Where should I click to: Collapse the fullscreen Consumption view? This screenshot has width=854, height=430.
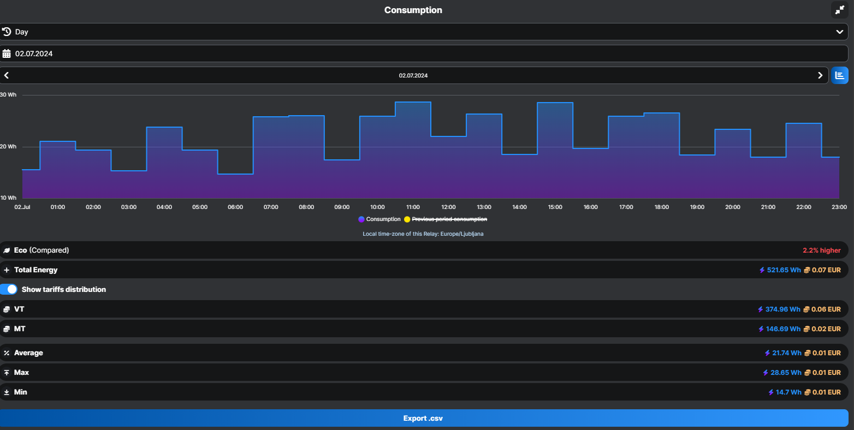pos(839,10)
